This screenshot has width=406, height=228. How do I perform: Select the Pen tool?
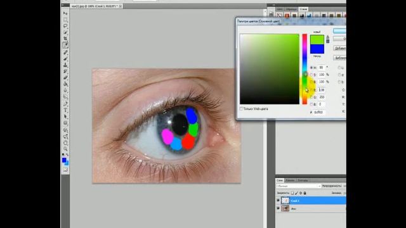pos(65,104)
